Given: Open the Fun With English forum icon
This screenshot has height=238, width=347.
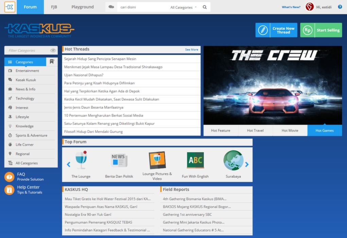Looking at the screenshot, I should pyautogui.click(x=195, y=160).
